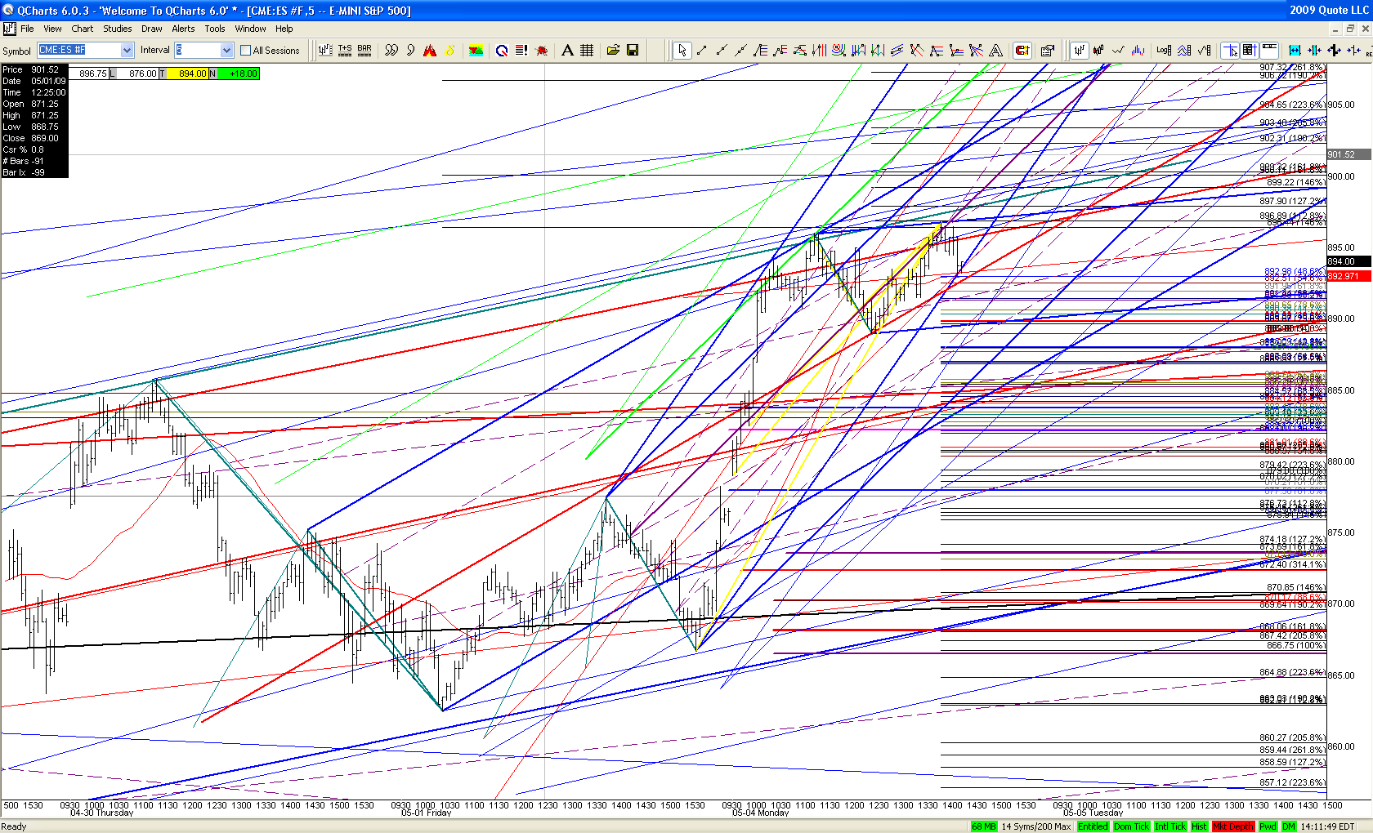Select the first trend line drawing tool
The image size is (1373, 833).
[x=701, y=51]
